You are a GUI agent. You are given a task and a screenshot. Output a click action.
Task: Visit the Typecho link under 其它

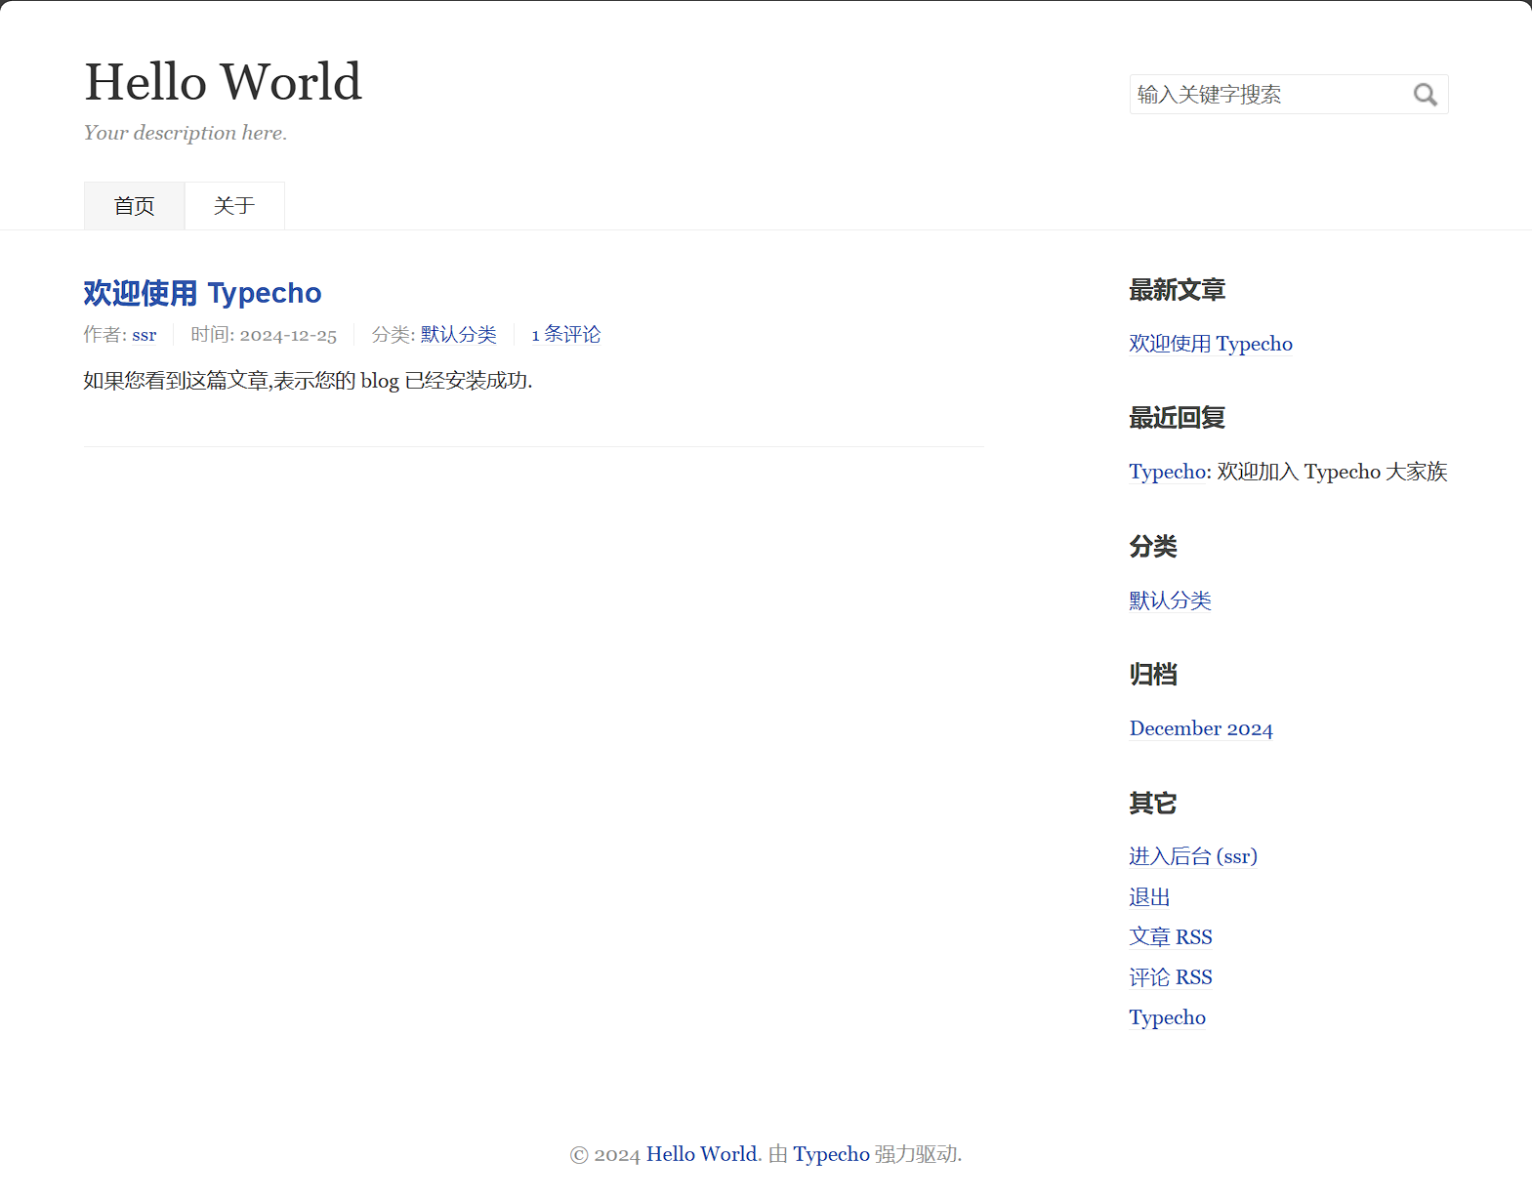pyautogui.click(x=1167, y=1017)
